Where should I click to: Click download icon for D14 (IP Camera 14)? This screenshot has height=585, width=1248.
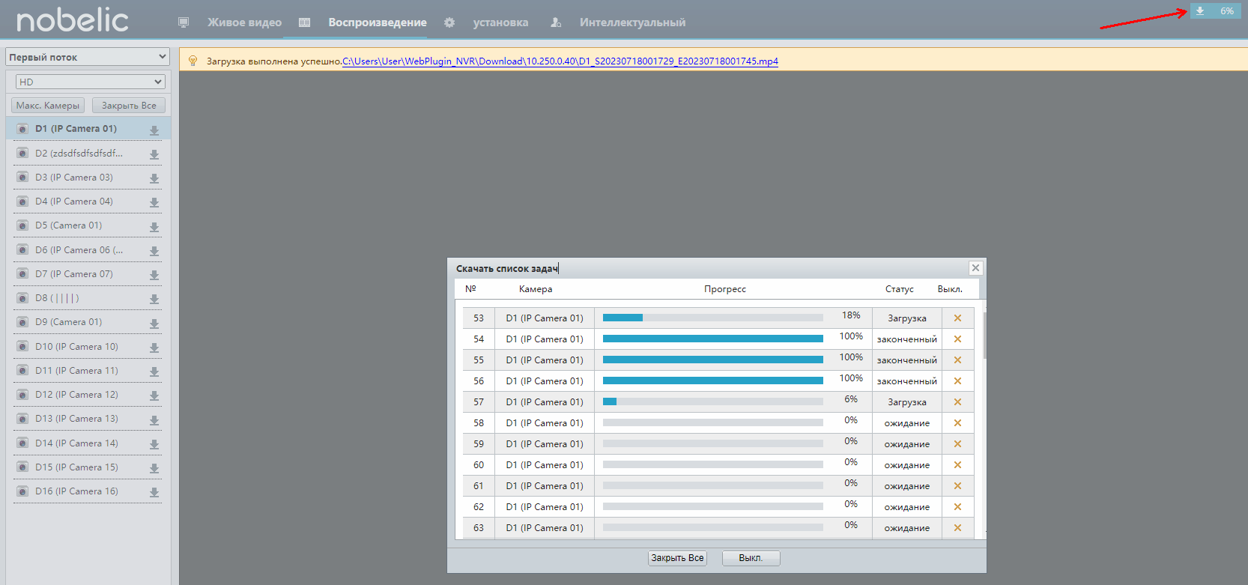(x=154, y=444)
